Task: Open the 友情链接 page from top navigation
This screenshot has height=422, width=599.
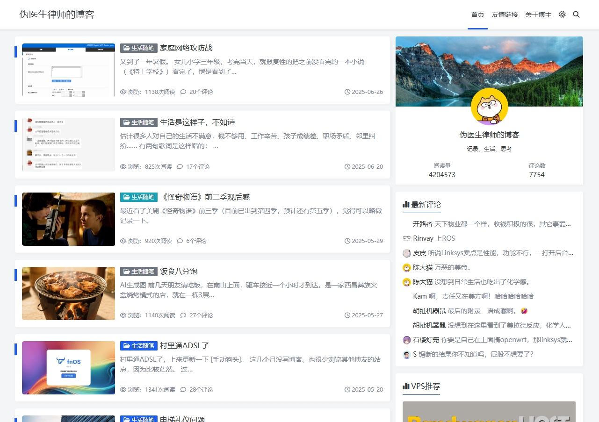Action: pyautogui.click(x=505, y=14)
